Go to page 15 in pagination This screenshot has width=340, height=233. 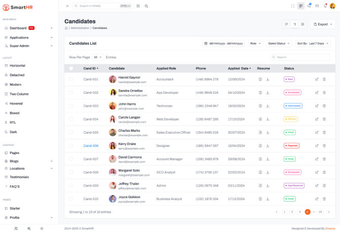pyautogui.click(x=320, y=212)
